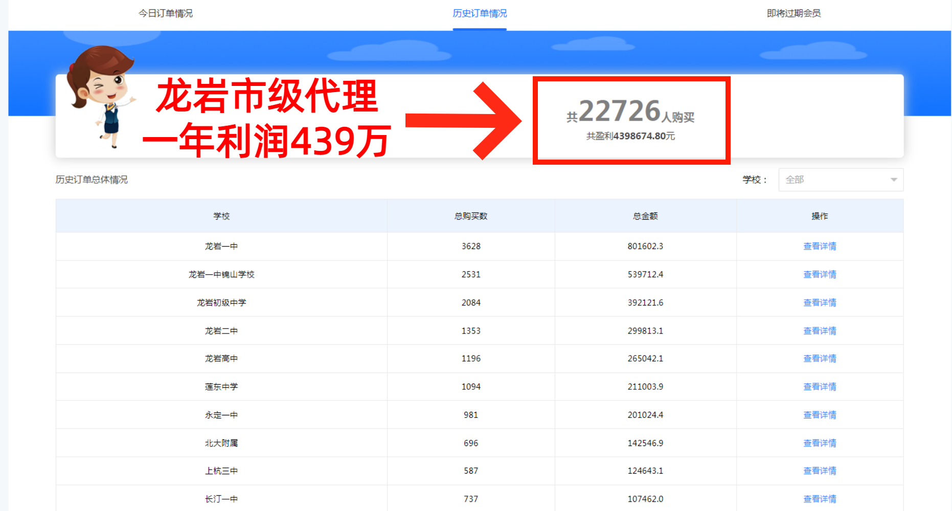Select the 历史订单情况 tab
The image size is (952, 511).
click(x=480, y=13)
